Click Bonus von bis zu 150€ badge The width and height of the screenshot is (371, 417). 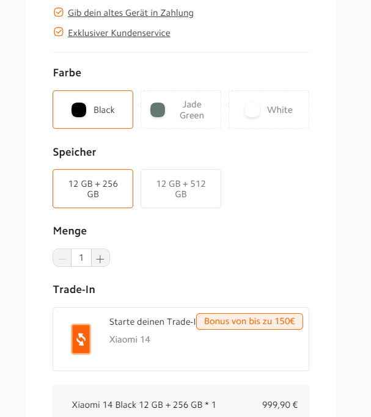pos(249,321)
